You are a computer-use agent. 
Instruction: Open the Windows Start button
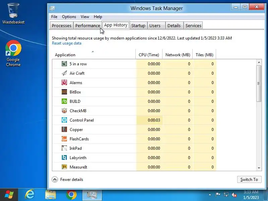pyautogui.click(x=9, y=195)
